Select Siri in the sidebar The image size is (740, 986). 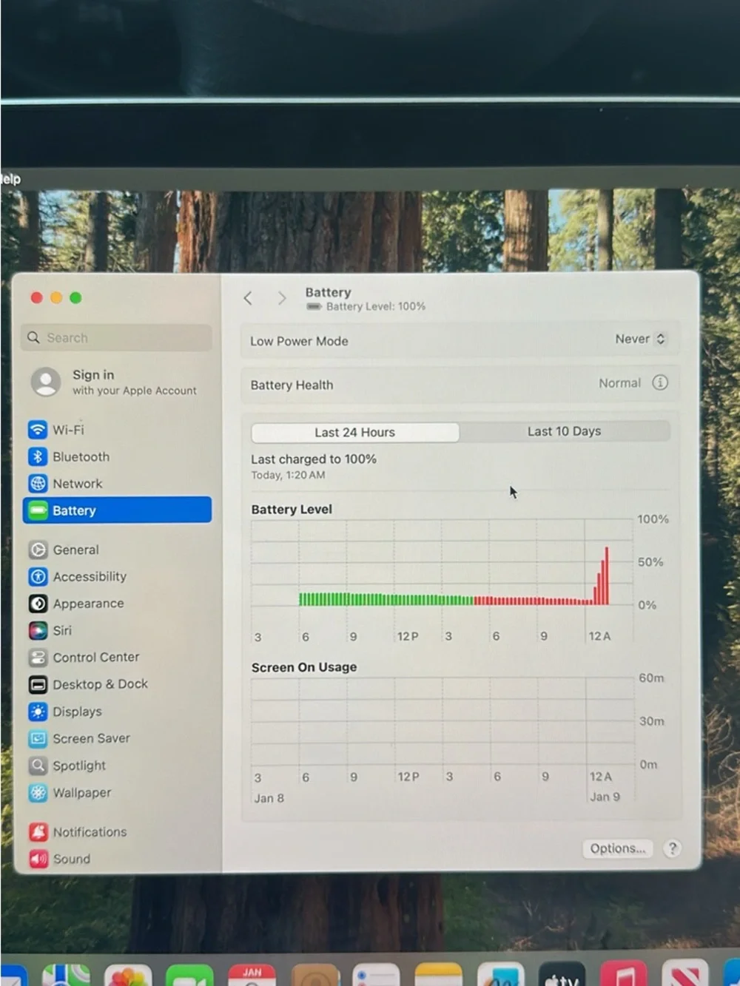click(61, 630)
